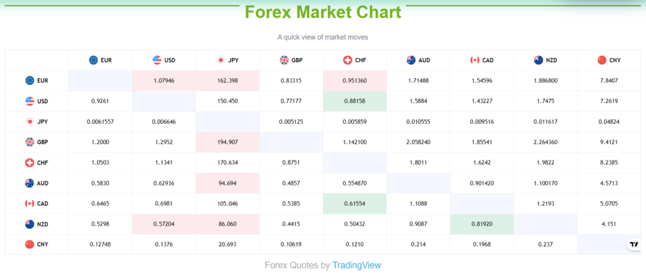This screenshot has width=646, height=273.
Task: Click the CAD flag icon in row labels
Action: [30, 204]
